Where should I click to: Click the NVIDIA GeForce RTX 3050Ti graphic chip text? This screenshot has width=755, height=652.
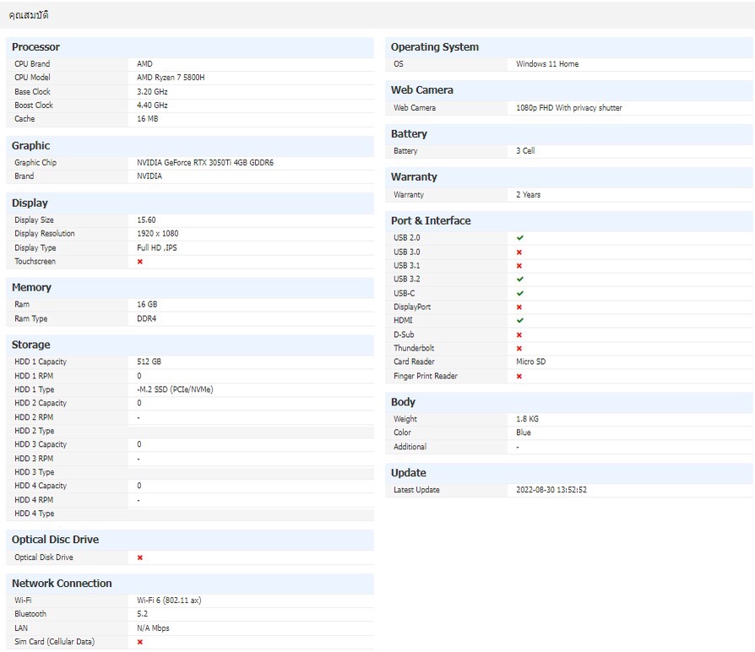click(x=205, y=162)
